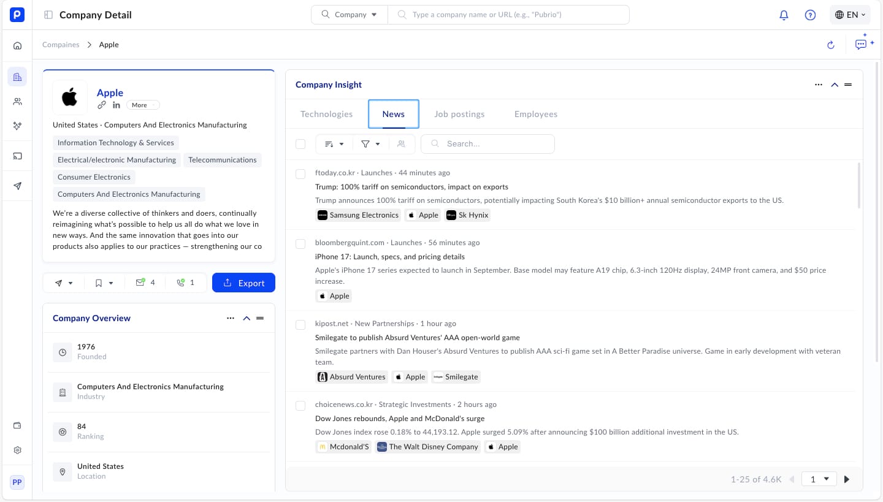Click the blue Export button
Image resolution: width=883 pixels, height=502 pixels.
[x=243, y=283]
